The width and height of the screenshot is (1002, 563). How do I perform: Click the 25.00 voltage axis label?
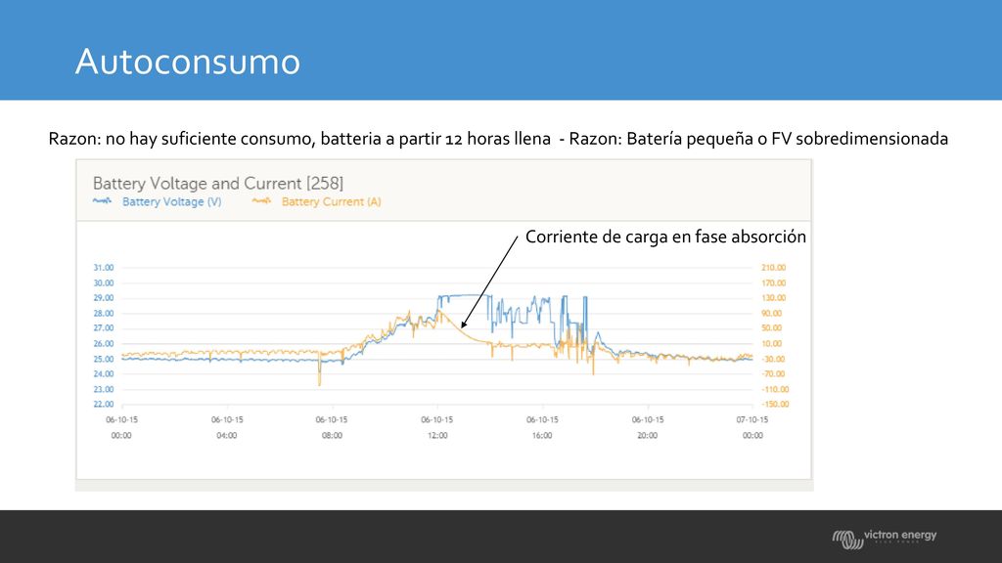click(x=104, y=359)
